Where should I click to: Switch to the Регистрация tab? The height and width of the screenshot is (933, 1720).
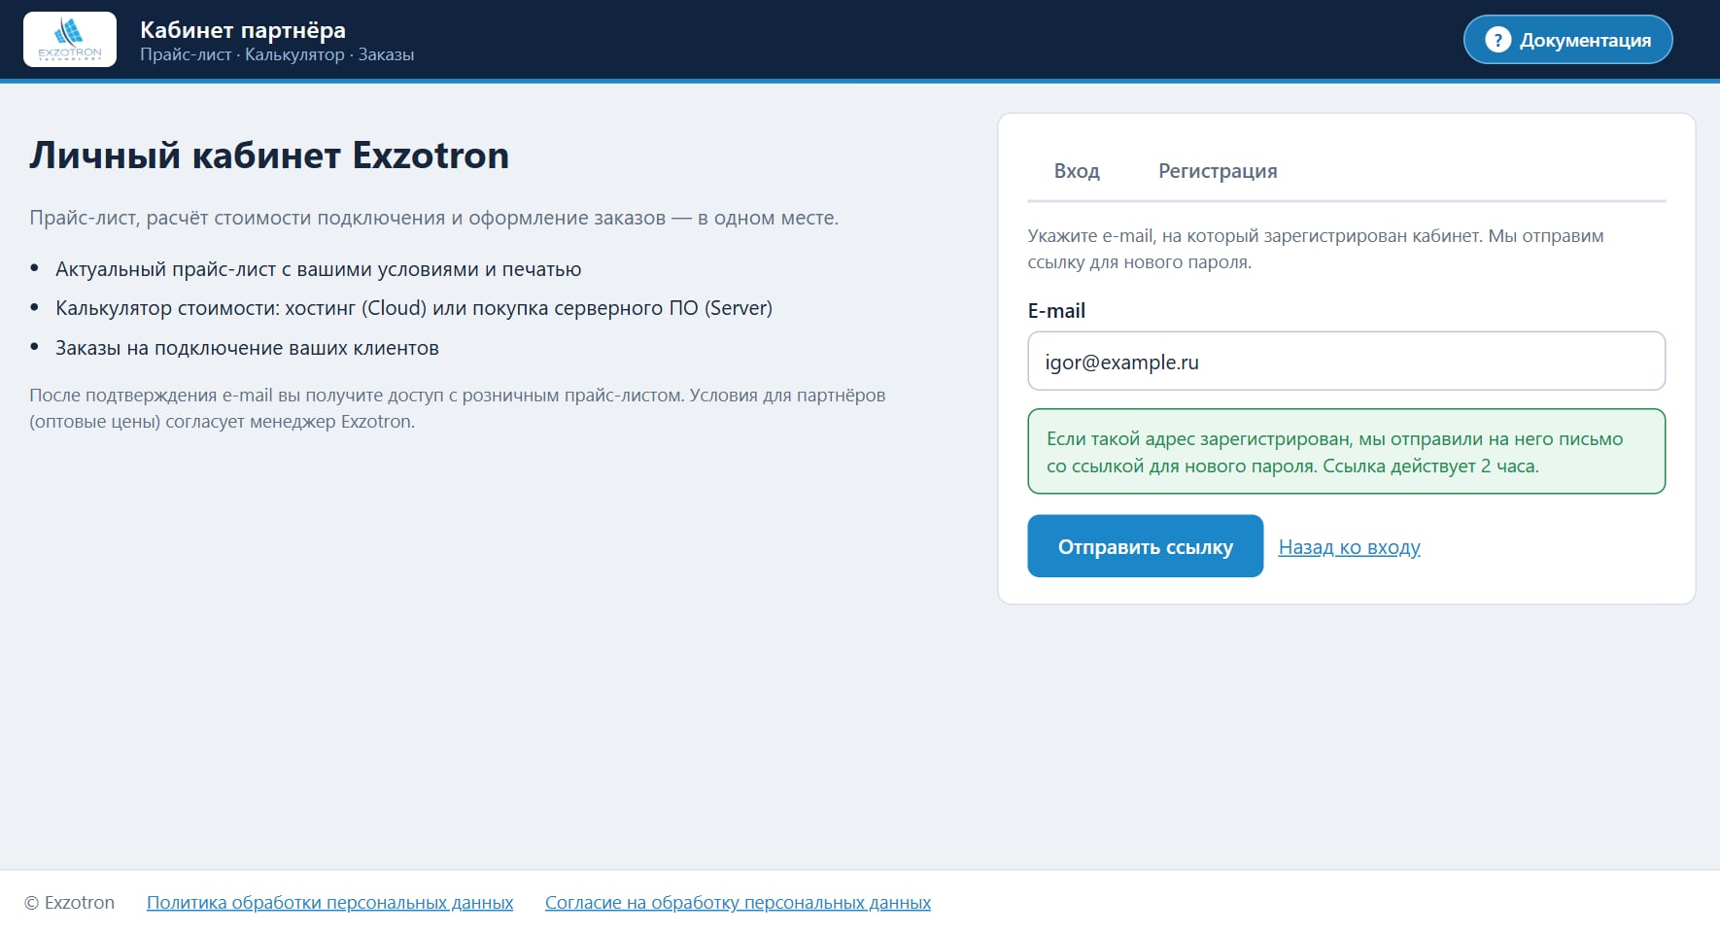[x=1218, y=171]
